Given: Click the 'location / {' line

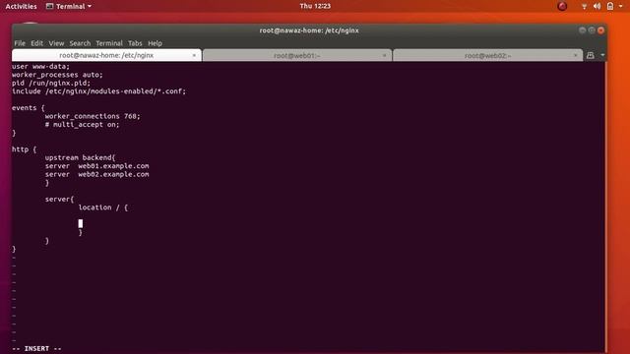Looking at the screenshot, I should [x=102, y=207].
